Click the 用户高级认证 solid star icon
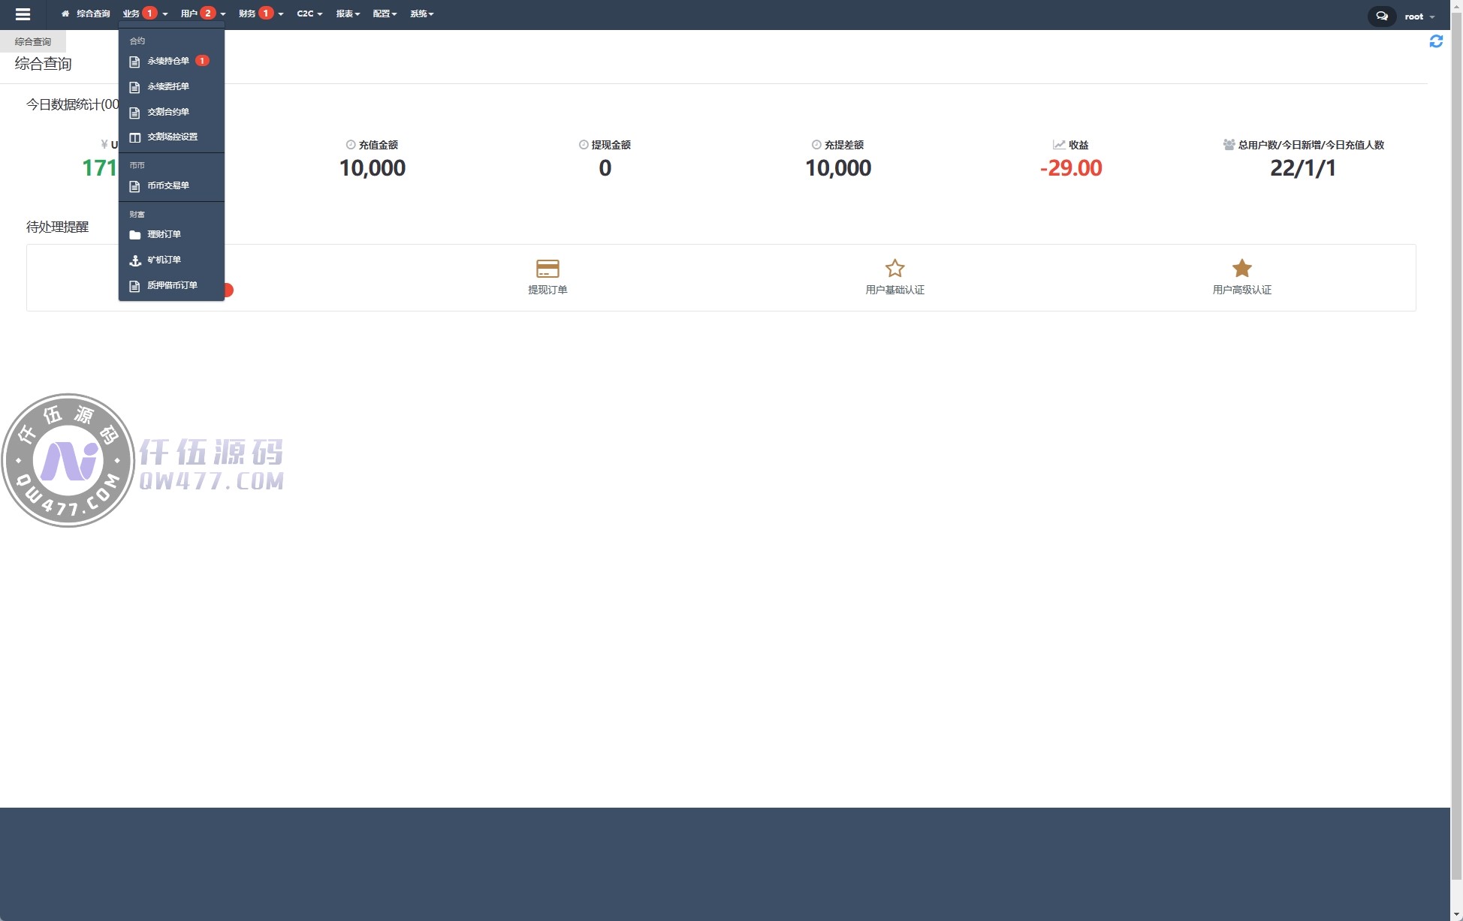 tap(1241, 268)
